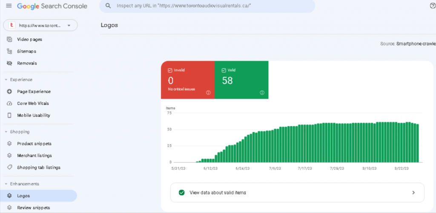Click the 7/29/23 axis date label
436x213 pixels.
pyautogui.click(x=337, y=168)
